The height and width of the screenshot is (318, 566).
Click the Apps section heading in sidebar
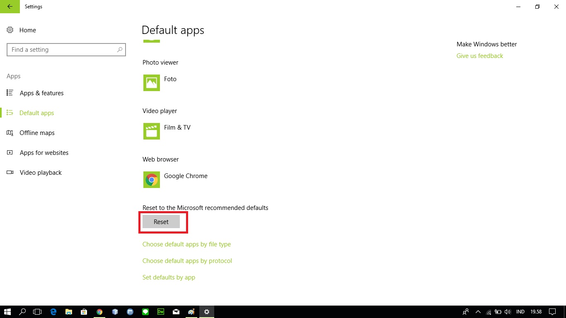pos(14,76)
